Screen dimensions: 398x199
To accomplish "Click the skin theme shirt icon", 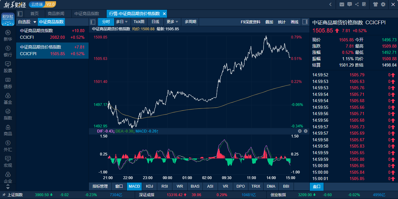I will pyautogui.click(x=376, y=4).
